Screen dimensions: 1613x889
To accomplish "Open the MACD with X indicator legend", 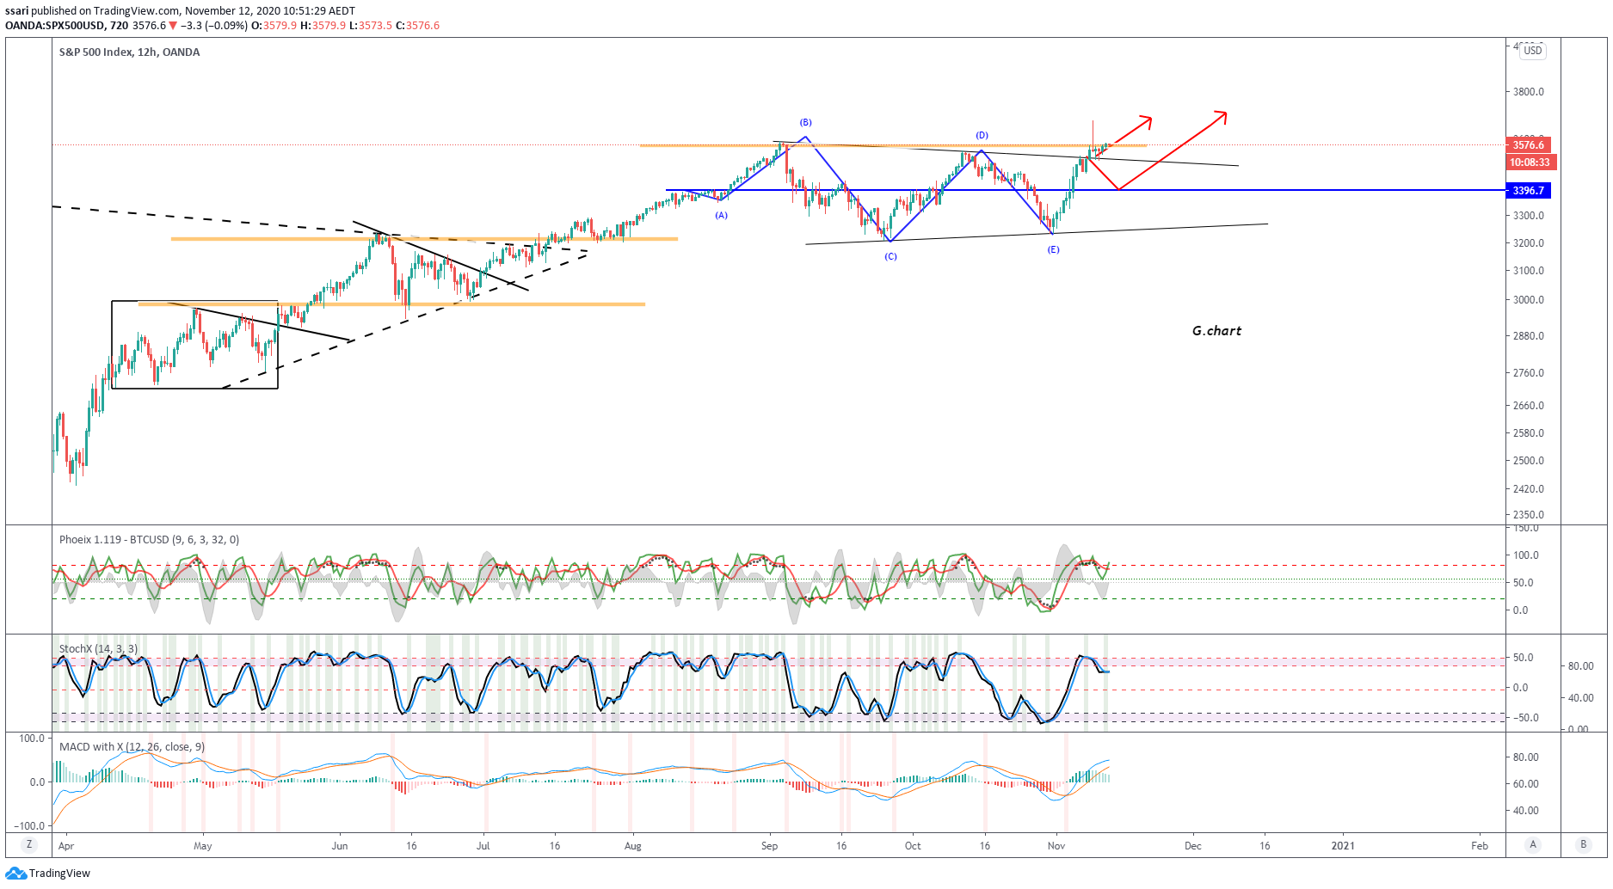I will 132,747.
